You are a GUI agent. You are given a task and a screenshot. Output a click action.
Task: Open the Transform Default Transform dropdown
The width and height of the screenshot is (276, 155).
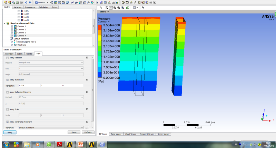(51, 127)
